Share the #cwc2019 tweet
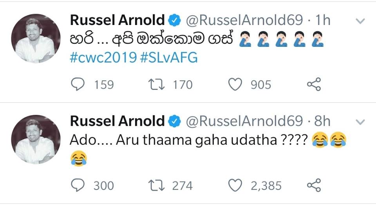The width and height of the screenshot is (376, 211). point(314,84)
